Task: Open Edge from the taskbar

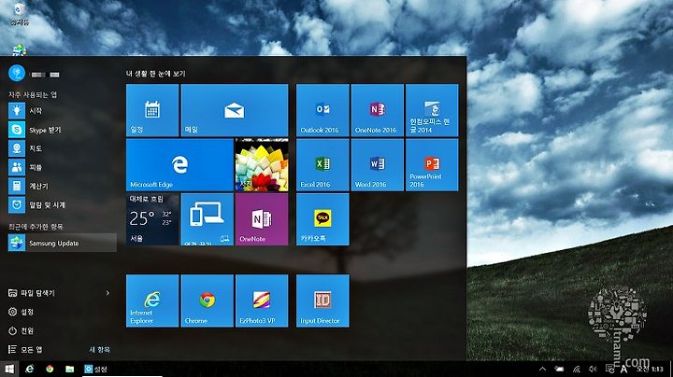Action: 30,369
